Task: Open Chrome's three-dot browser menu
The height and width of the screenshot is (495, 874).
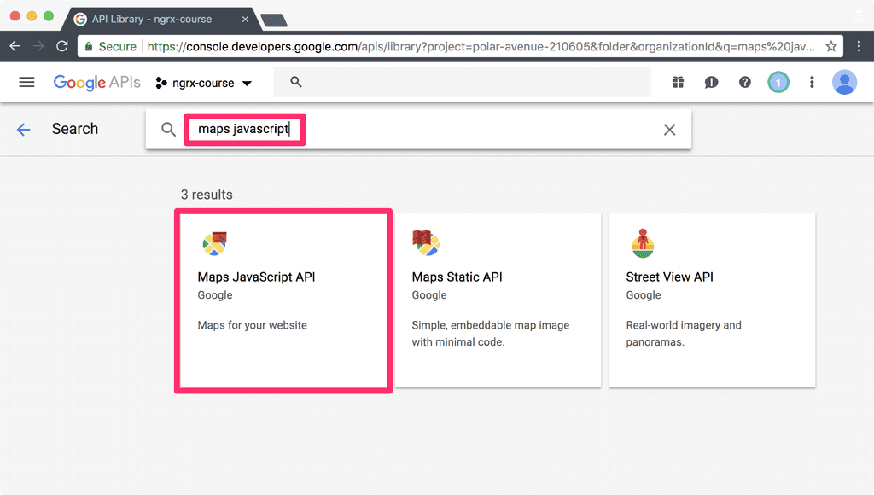Action: point(859,46)
